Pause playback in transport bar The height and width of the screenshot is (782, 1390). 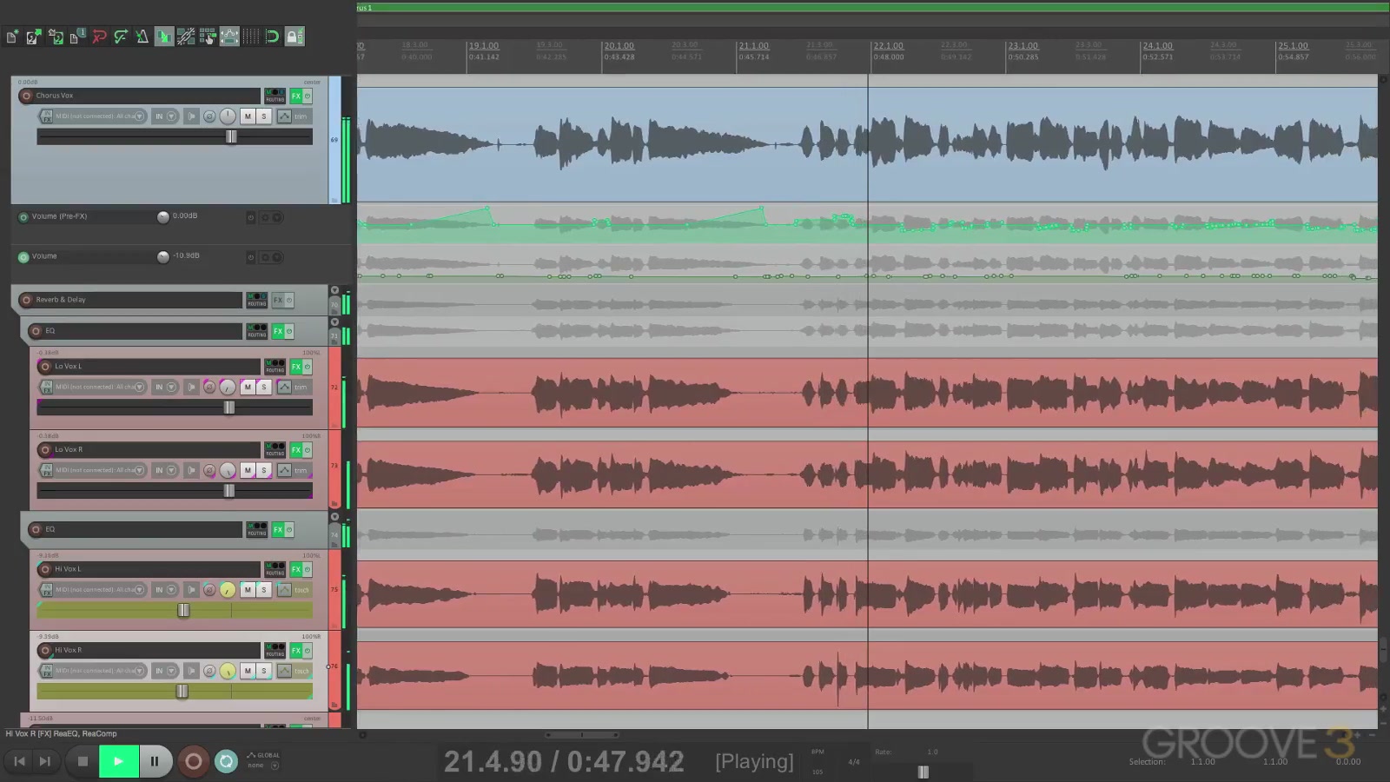154,761
